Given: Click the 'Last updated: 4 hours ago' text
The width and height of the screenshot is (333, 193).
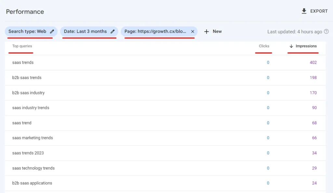Looking at the screenshot, I should pyautogui.click(x=295, y=32).
